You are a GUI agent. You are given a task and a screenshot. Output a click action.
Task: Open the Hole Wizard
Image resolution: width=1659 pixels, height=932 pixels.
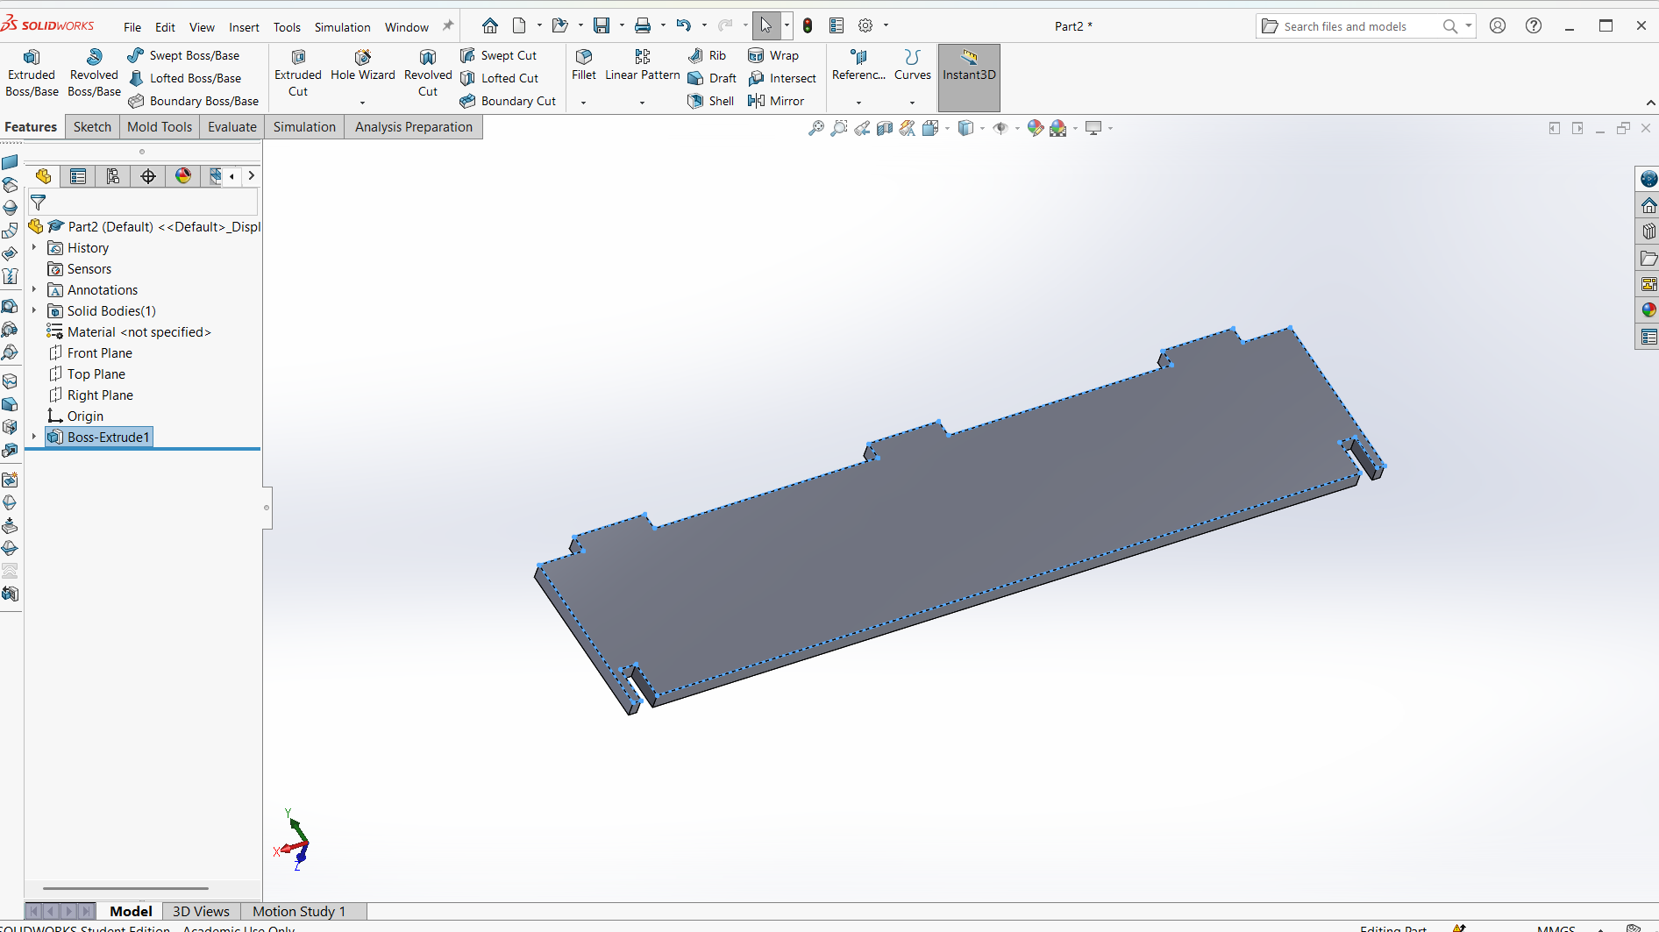click(363, 67)
